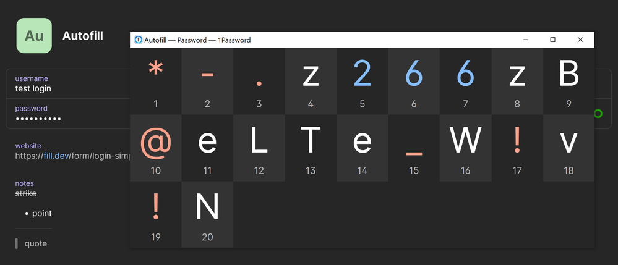Image resolution: width=618 pixels, height=265 pixels.
Task: Click the 1Password logo in the title bar
Action: coord(138,40)
